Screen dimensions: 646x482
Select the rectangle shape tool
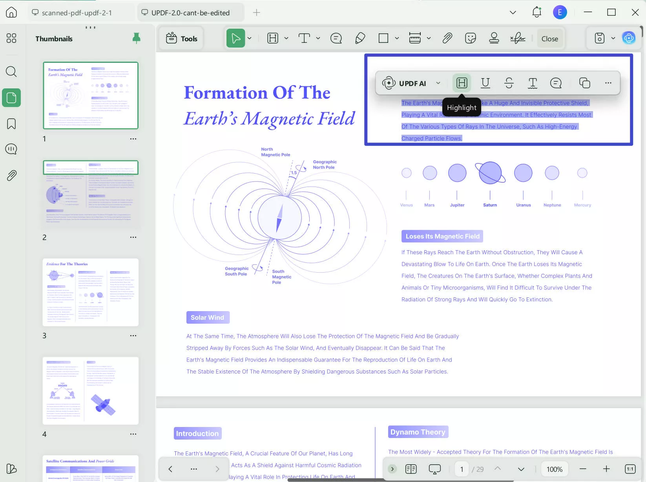coord(383,38)
